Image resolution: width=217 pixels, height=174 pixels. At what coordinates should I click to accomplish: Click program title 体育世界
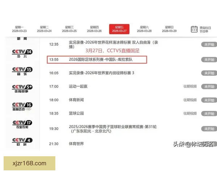[x=76, y=144]
